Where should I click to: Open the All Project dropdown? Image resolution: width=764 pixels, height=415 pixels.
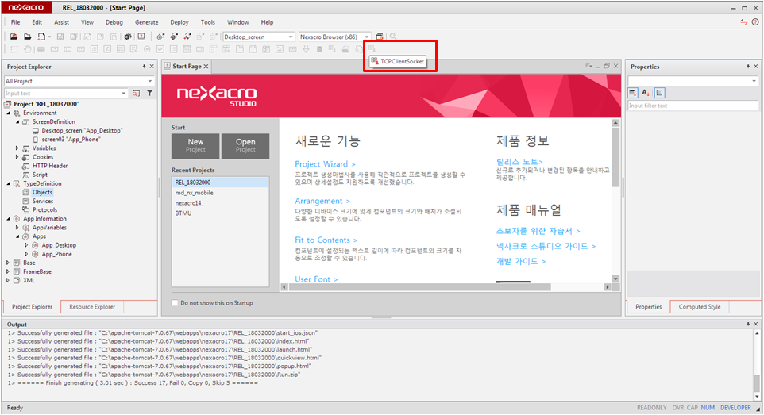point(150,81)
